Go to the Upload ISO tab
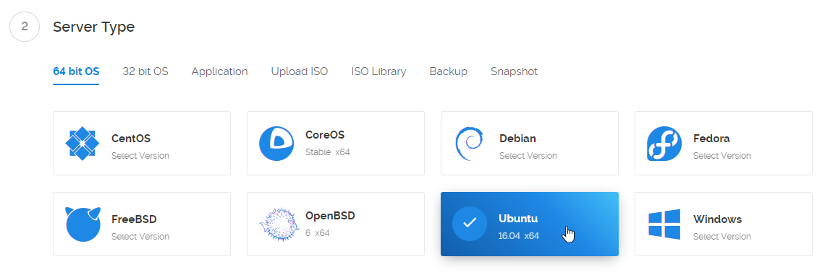 pyautogui.click(x=300, y=71)
